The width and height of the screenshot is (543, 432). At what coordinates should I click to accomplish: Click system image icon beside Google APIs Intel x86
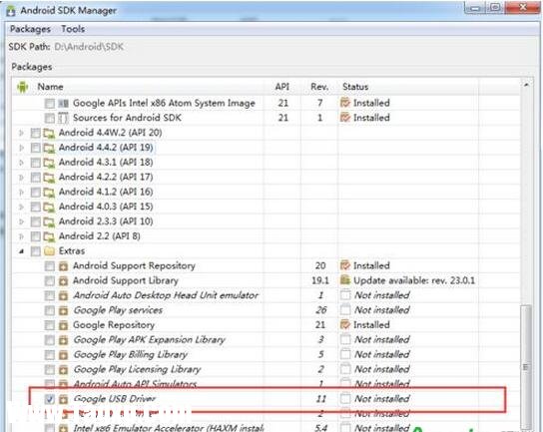[x=63, y=103]
